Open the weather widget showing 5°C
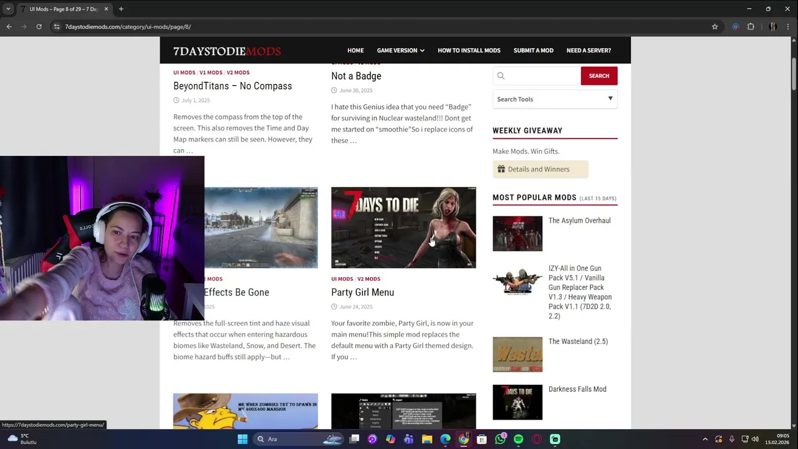 (x=22, y=439)
